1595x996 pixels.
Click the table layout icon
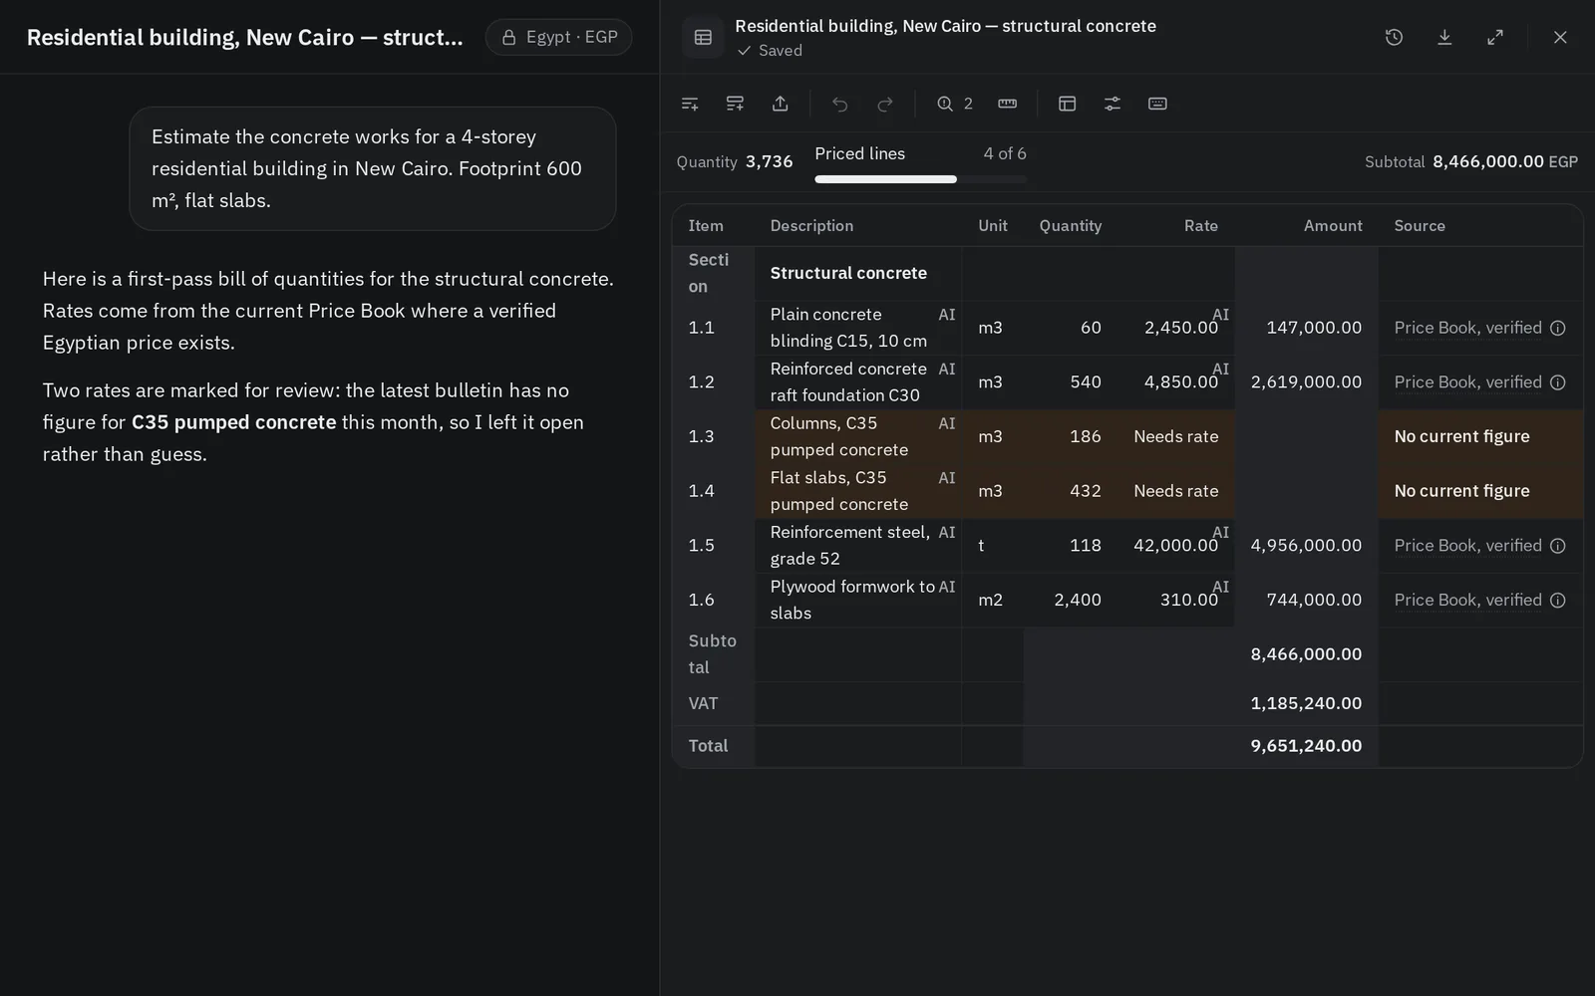pyautogui.click(x=1068, y=104)
